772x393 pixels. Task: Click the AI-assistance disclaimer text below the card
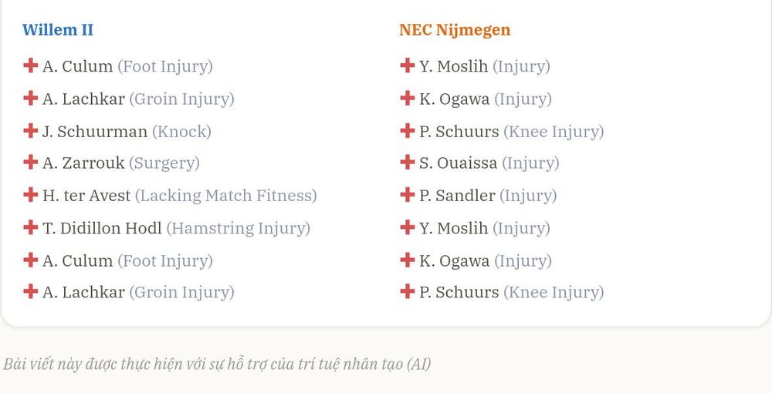click(217, 364)
